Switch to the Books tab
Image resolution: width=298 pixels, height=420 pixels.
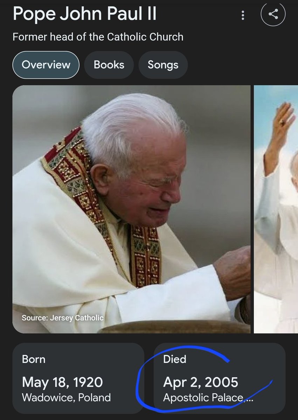pyautogui.click(x=109, y=65)
